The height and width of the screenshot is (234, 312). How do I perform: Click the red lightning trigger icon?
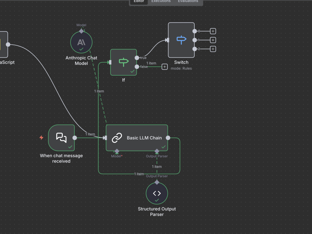point(41,138)
